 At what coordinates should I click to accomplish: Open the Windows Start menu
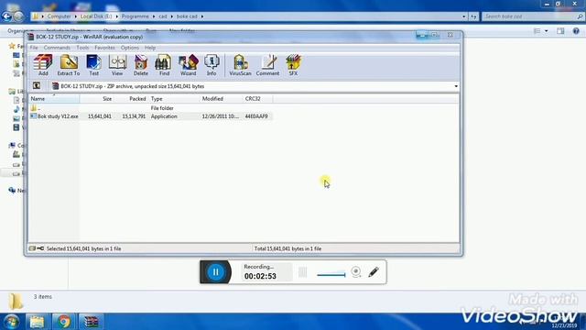[x=11, y=322]
